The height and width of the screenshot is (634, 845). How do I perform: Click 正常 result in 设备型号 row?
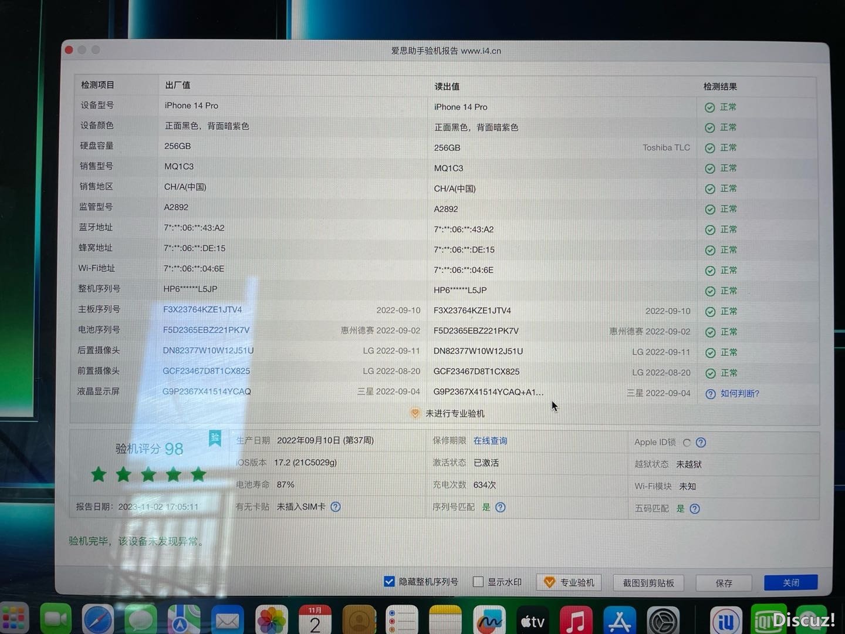(721, 107)
